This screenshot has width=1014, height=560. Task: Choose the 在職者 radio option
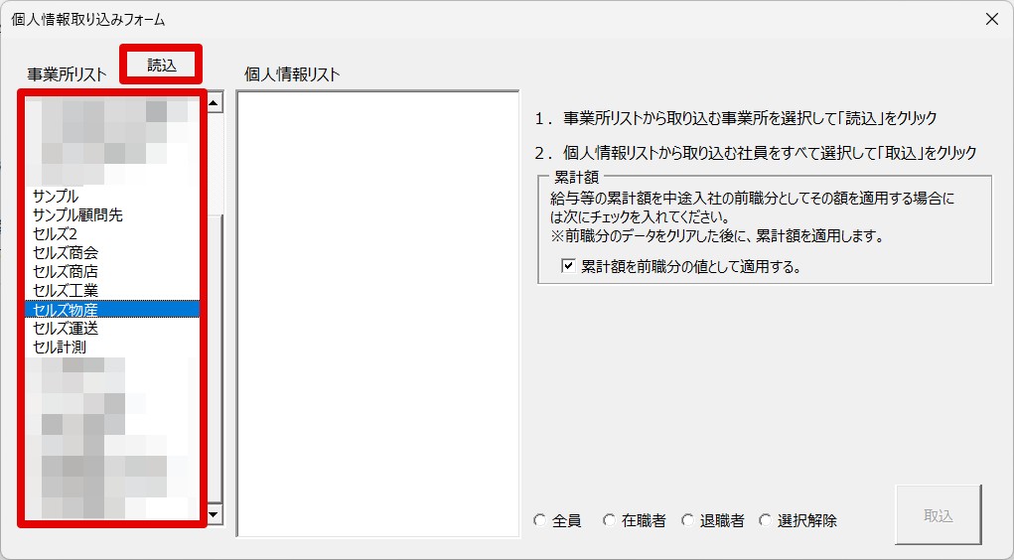(x=609, y=520)
